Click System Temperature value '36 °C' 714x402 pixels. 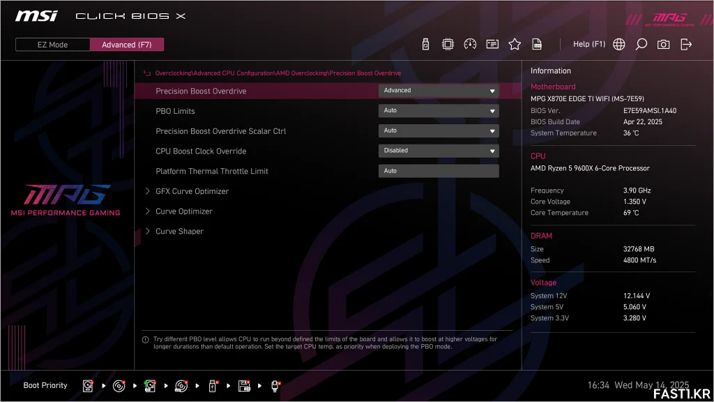(x=631, y=133)
